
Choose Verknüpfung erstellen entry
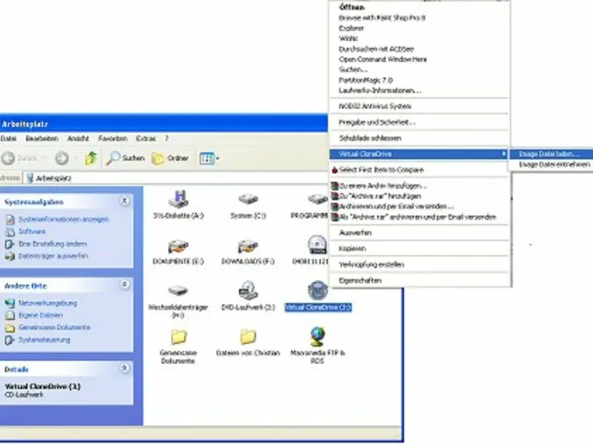(x=419, y=264)
